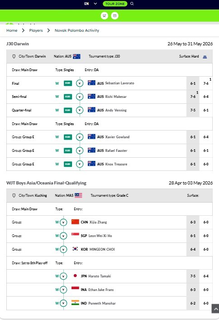Image resolution: width=219 pixels, height=320 pixels.
Task: Click the chevron next to EN
Action: [95, 4]
